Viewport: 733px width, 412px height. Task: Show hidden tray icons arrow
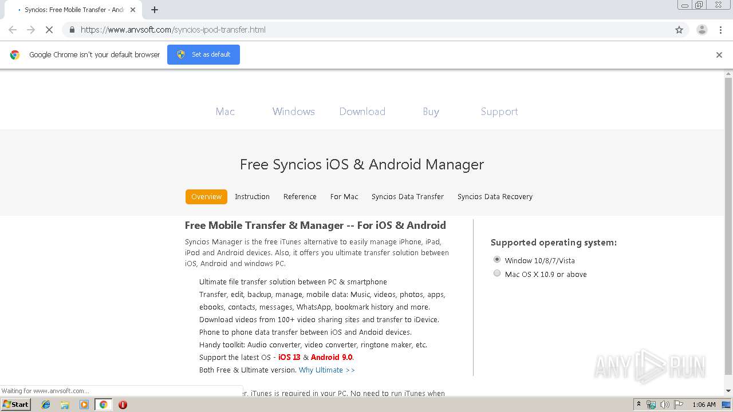pos(639,405)
